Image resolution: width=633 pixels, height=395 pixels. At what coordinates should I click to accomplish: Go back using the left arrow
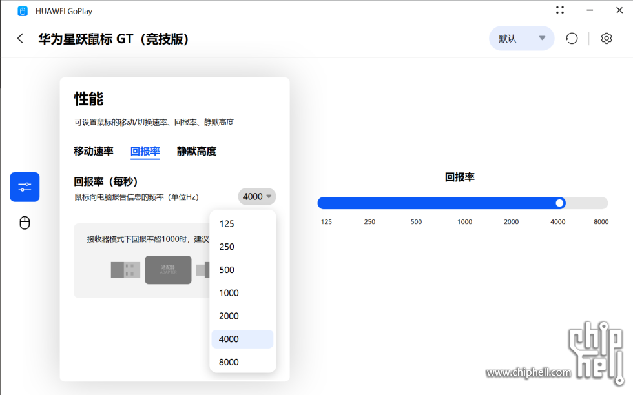[20, 39]
